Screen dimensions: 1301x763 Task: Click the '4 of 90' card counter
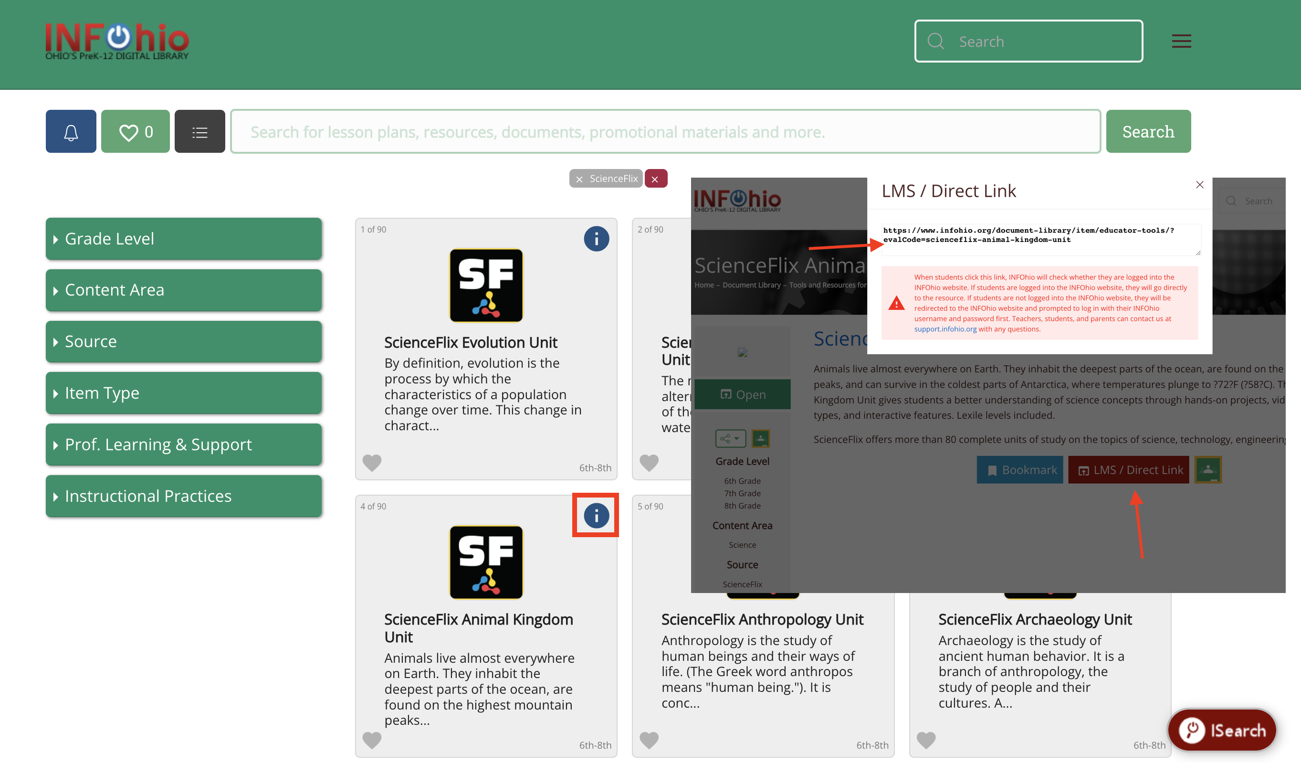click(x=373, y=506)
